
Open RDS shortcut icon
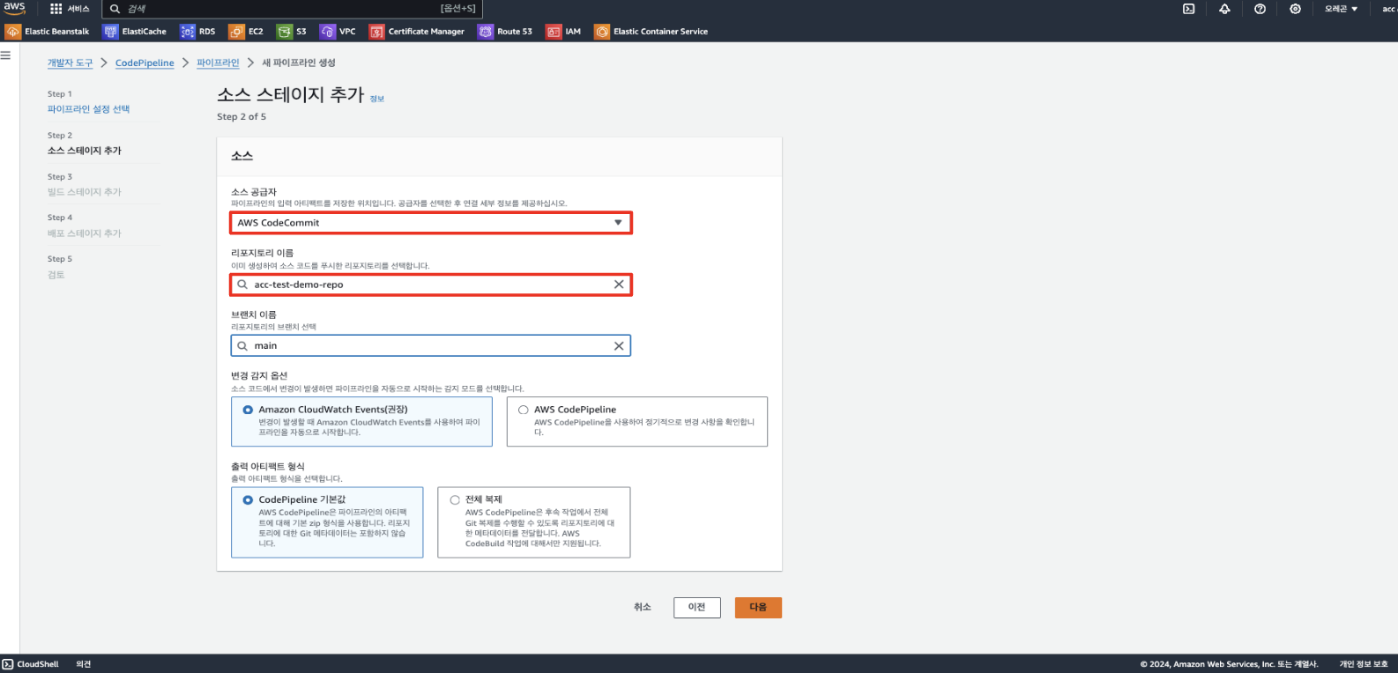click(x=187, y=32)
